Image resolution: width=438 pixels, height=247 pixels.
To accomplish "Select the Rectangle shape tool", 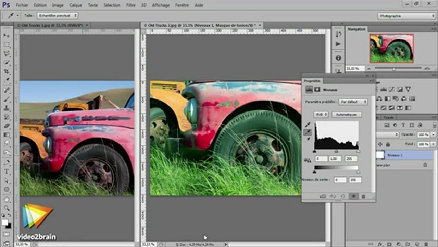I will (7, 189).
